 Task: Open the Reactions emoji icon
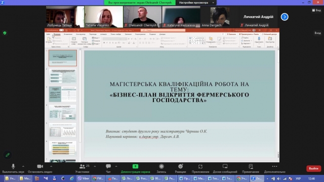pos(180,166)
